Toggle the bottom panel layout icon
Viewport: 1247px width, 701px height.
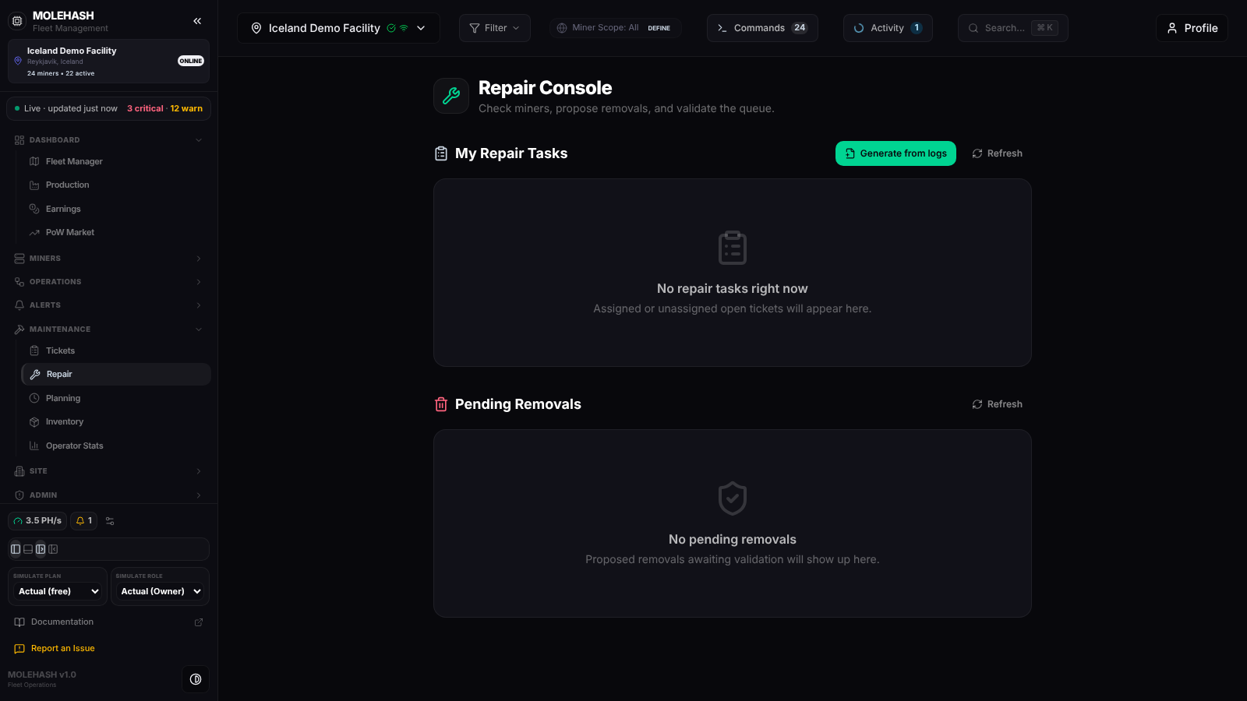tap(28, 549)
